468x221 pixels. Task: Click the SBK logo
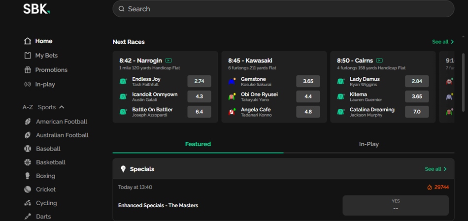click(36, 9)
